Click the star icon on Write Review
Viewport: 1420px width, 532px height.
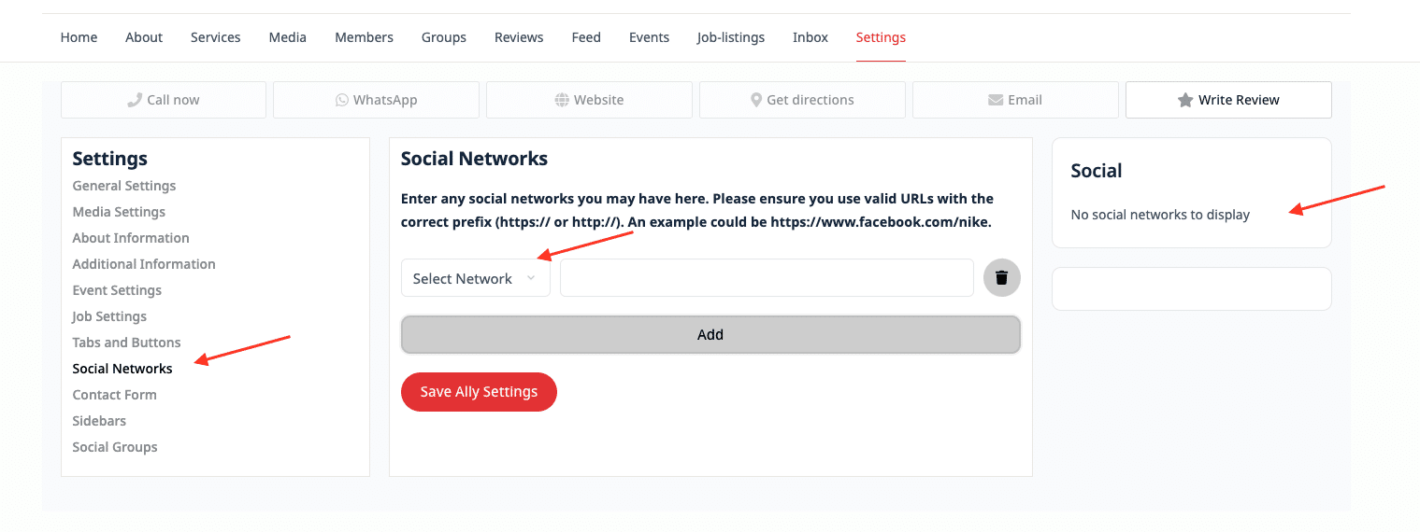(1185, 100)
